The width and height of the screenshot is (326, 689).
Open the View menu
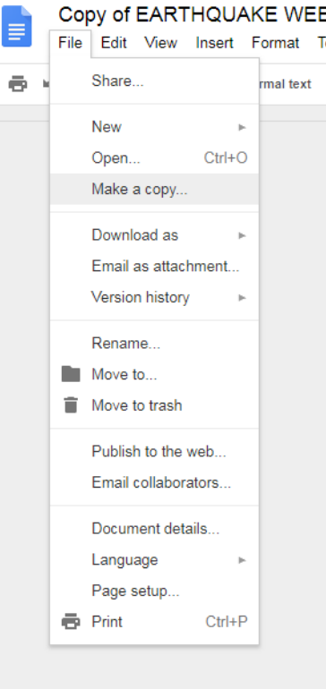(160, 43)
